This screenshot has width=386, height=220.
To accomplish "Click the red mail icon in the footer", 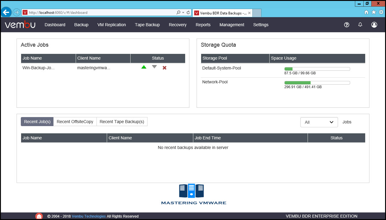I will click(39, 216).
